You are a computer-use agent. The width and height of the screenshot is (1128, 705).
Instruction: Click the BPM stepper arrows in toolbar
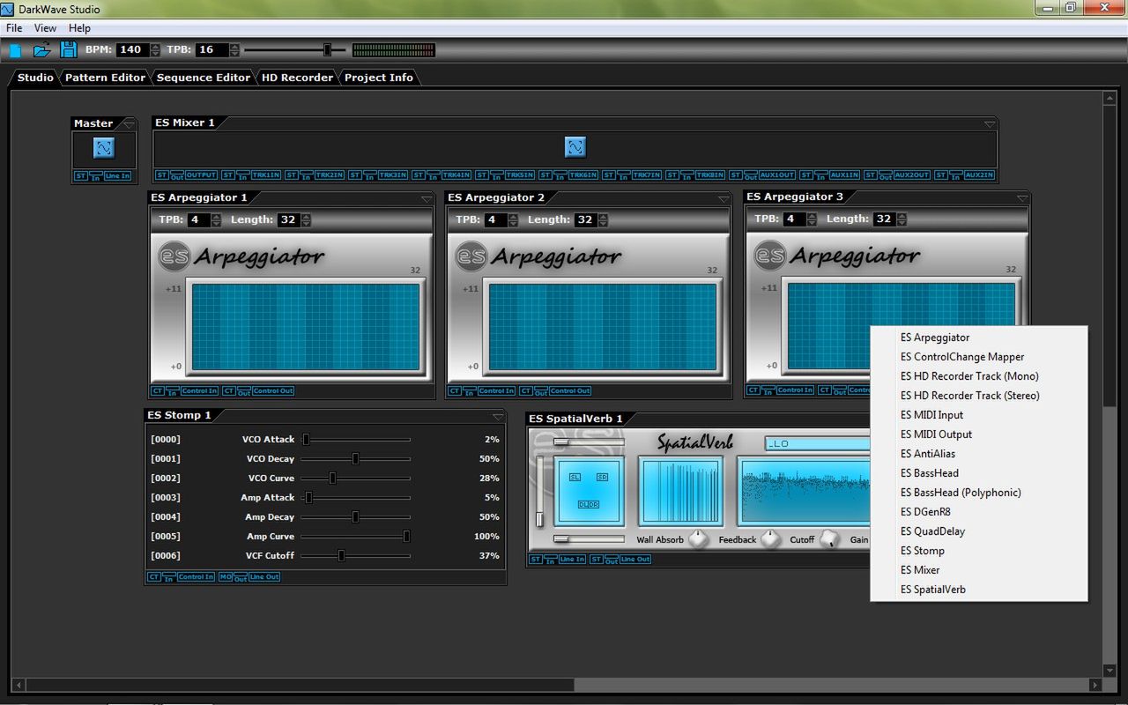[156, 50]
